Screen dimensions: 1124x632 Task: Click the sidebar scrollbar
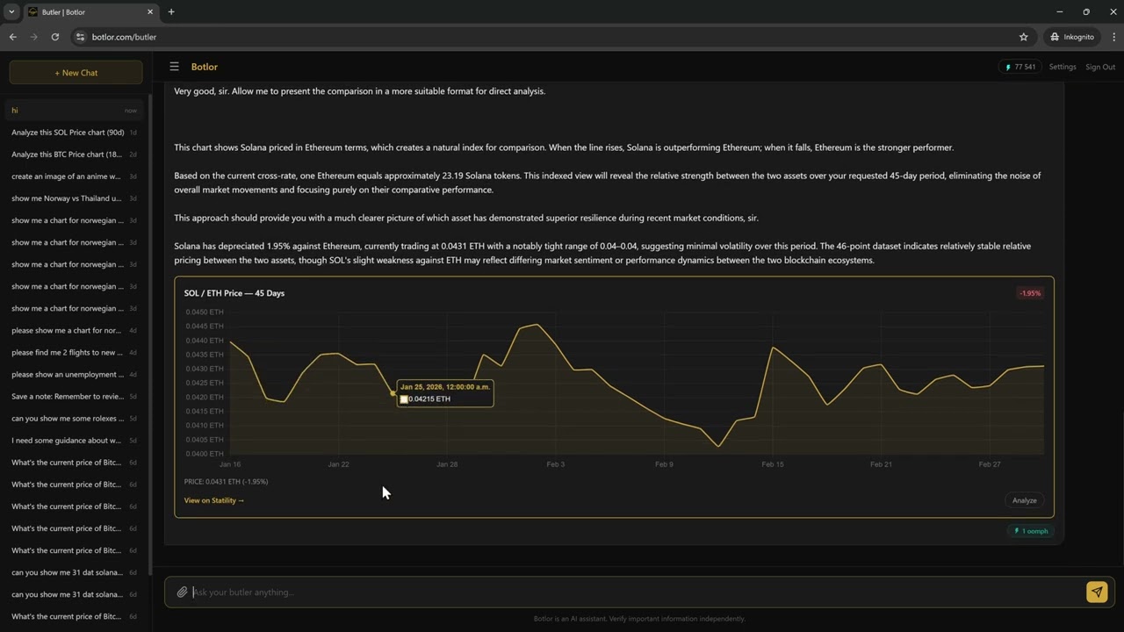(150, 334)
